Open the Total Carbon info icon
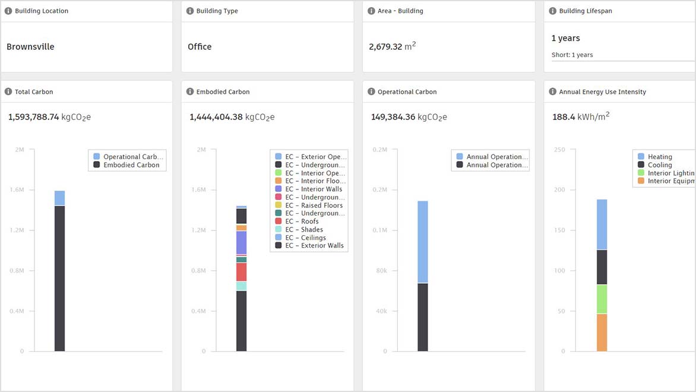 [8, 91]
